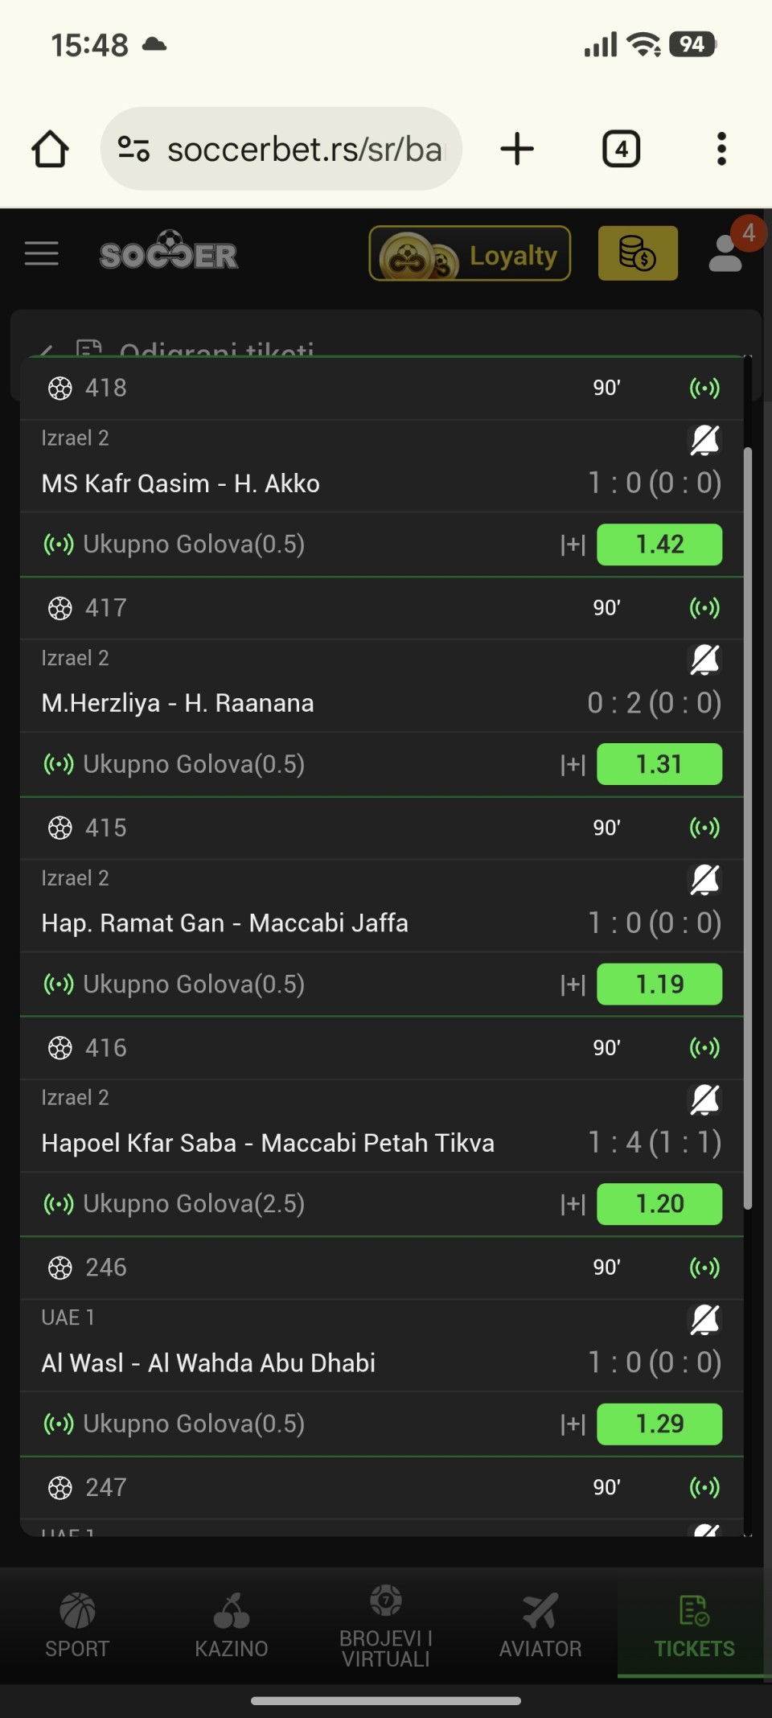Expand more bets for Hapoel Kfar Saba match
This screenshot has width=772, height=1718.
[573, 1204]
